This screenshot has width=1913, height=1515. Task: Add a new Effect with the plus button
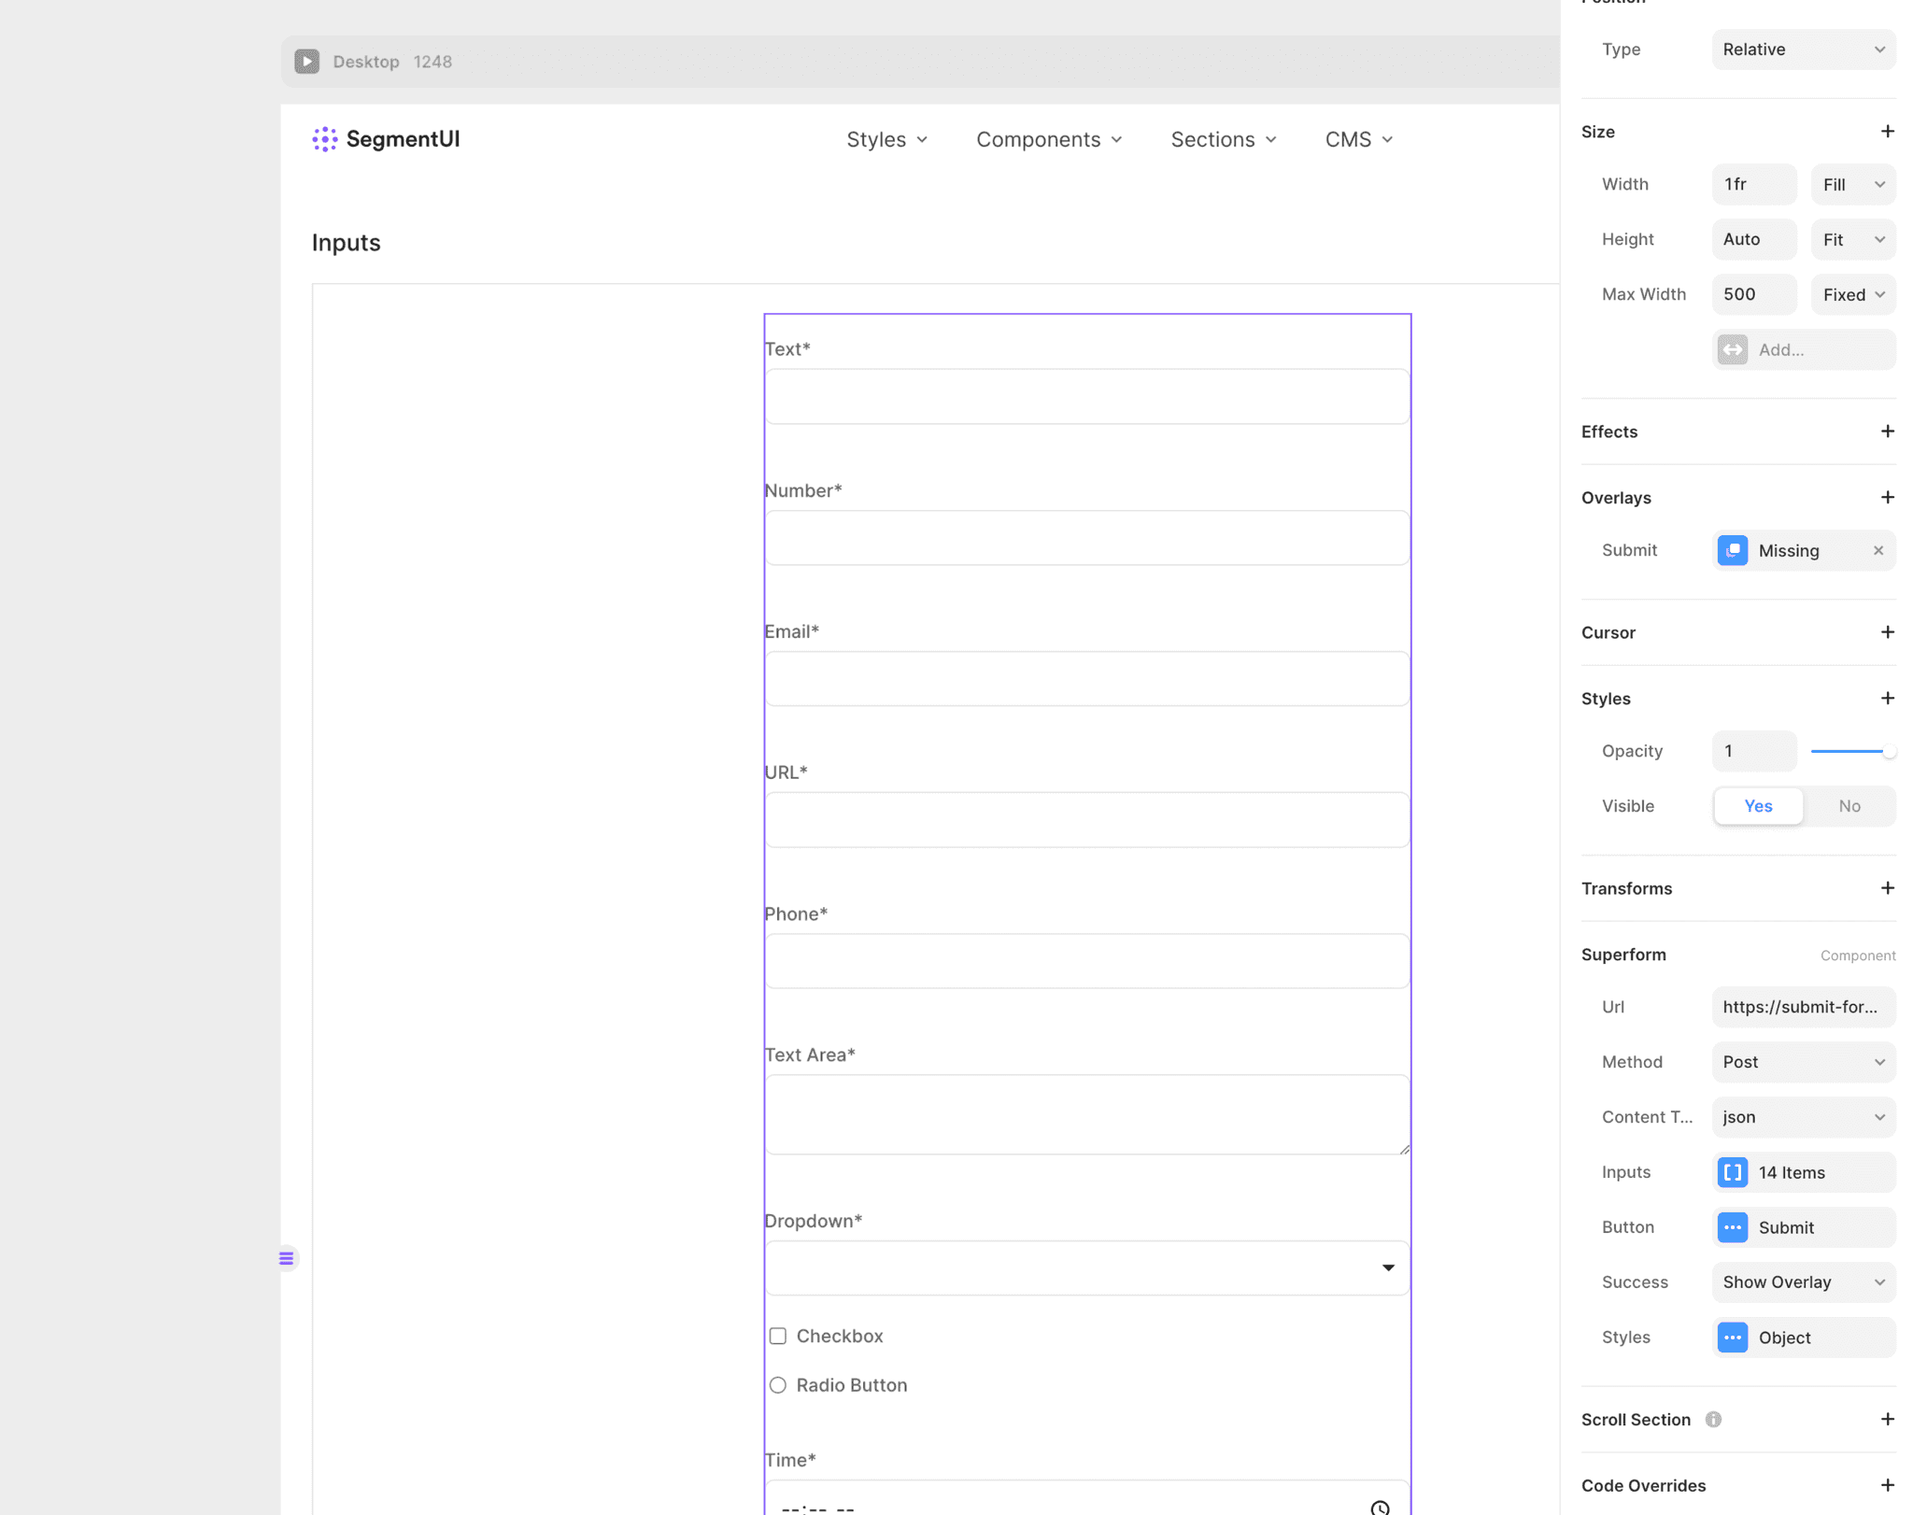(x=1888, y=431)
